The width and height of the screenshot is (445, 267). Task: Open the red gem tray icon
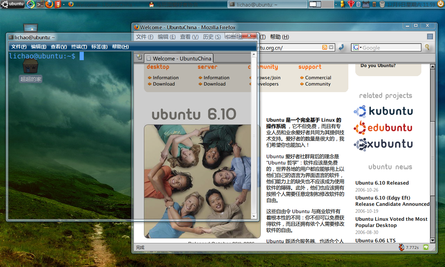[x=350, y=4]
